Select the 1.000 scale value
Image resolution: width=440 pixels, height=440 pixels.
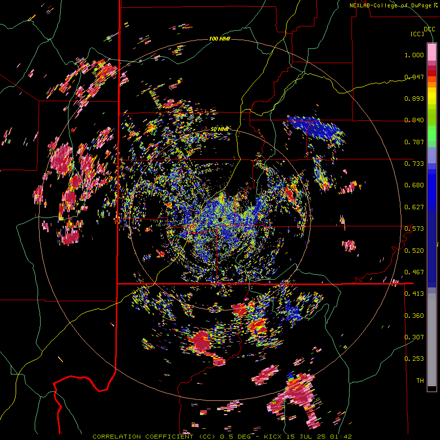414,55
